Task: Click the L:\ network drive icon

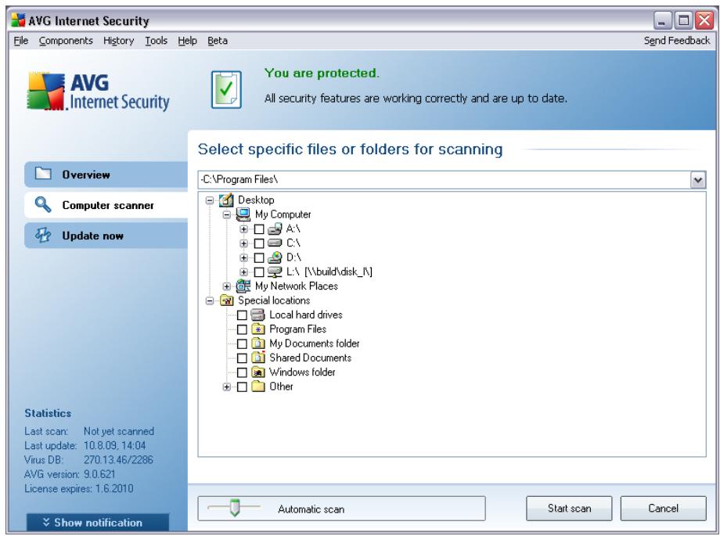Action: pos(275,272)
